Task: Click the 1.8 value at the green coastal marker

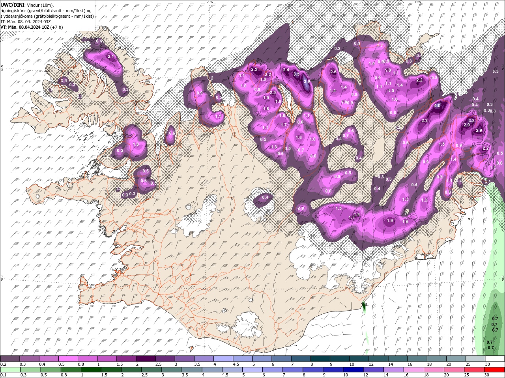Action: click(x=364, y=304)
